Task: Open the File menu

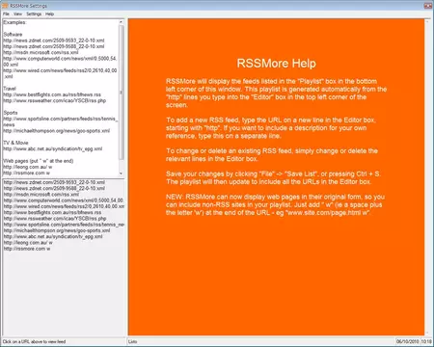Action: [6, 13]
